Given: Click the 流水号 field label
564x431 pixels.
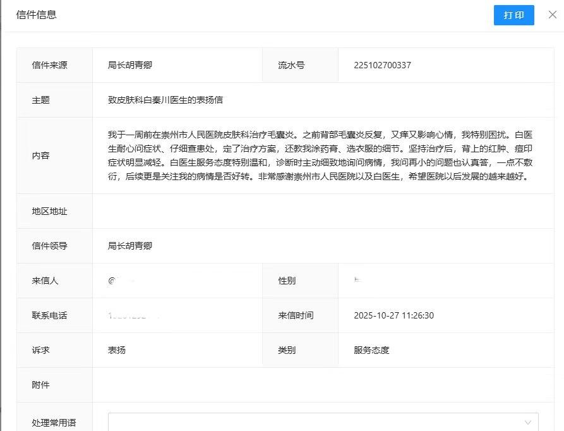Looking at the screenshot, I should 291,65.
